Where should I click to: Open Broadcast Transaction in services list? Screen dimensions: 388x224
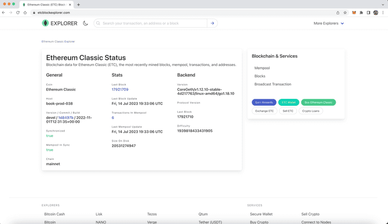pos(273,84)
